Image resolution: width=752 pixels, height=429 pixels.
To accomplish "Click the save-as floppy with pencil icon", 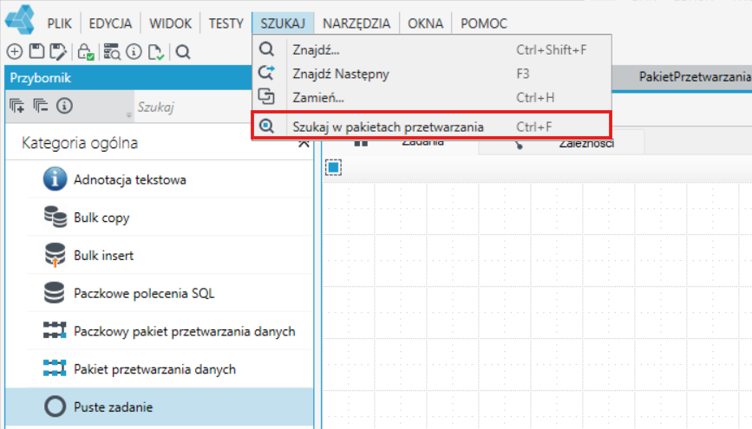I will click(58, 52).
